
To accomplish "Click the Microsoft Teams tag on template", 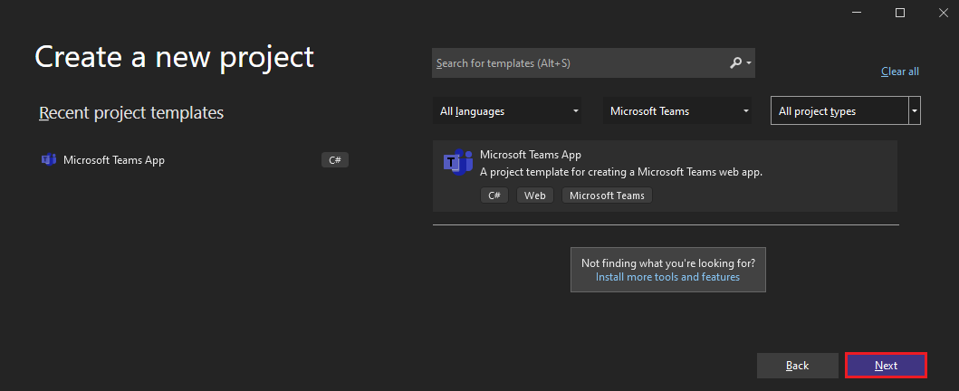I will click(x=608, y=195).
